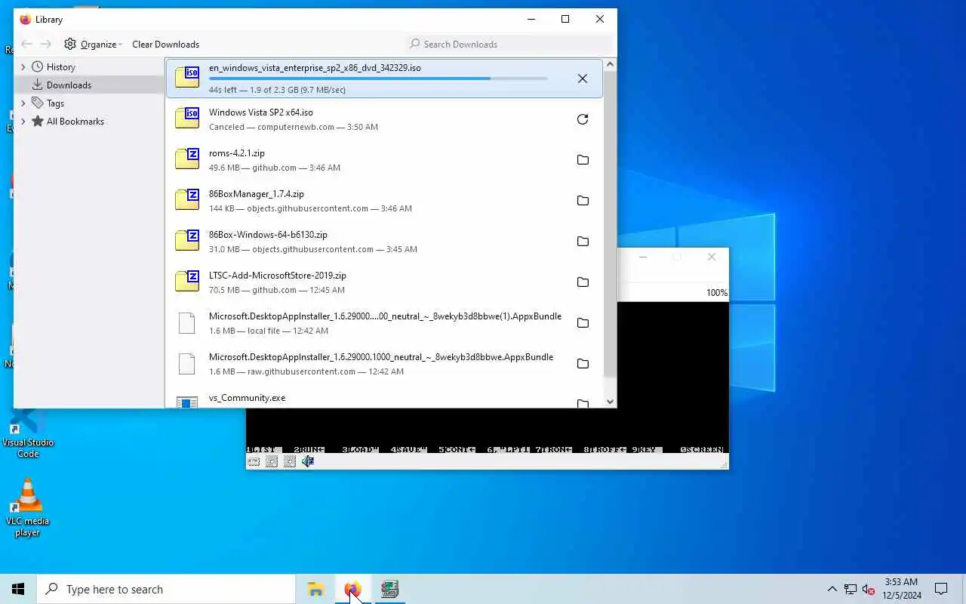Click the 86BoxManager_1.7.4.zip archive icon
This screenshot has height=604, width=966.
pyautogui.click(x=187, y=199)
